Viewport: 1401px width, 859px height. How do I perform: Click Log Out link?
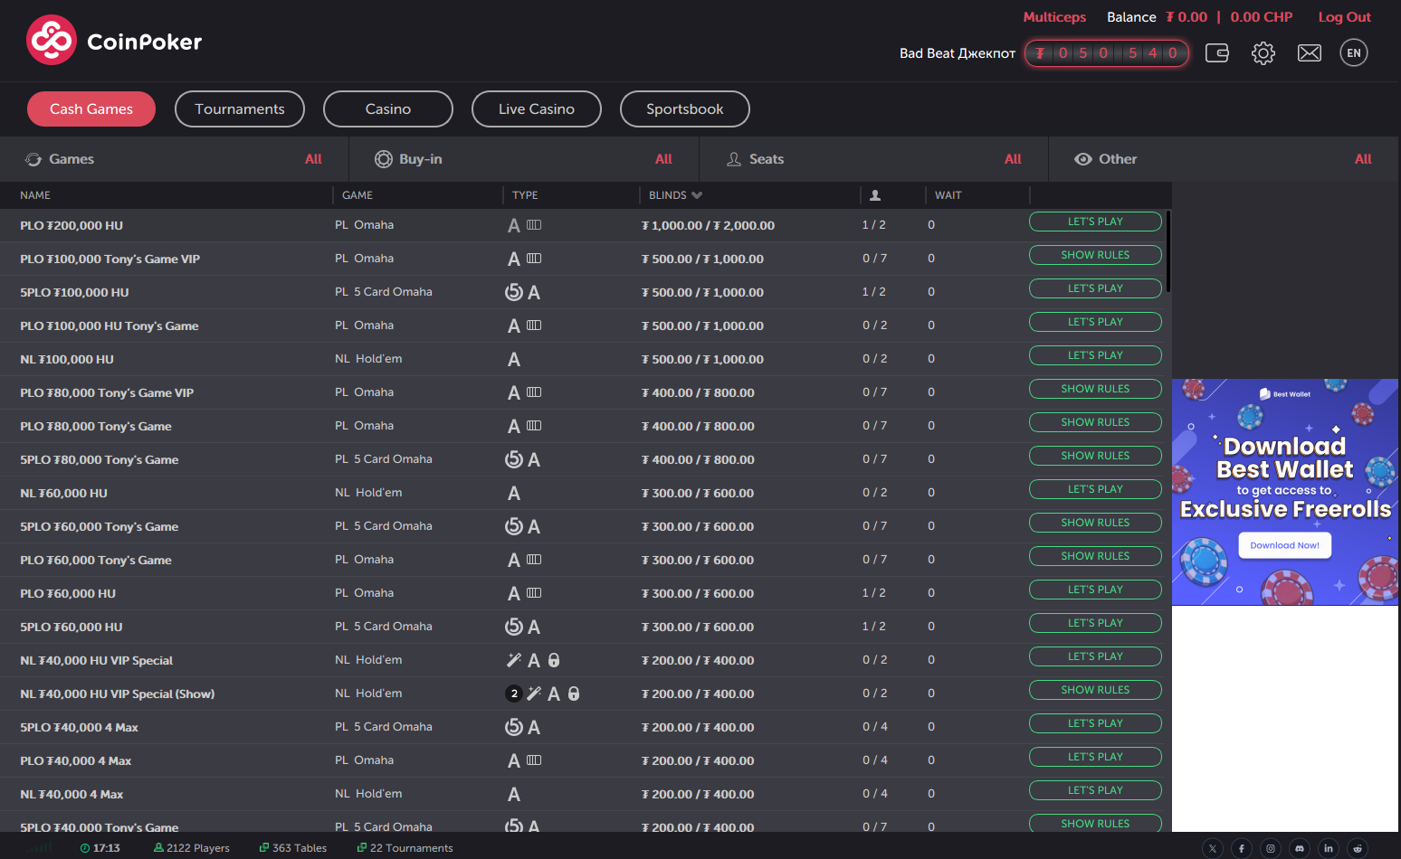click(1343, 17)
